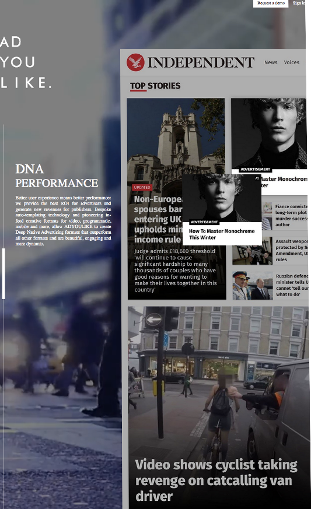Click the Request a demo button
Viewport: 311px width, 509px height.
(271, 3)
